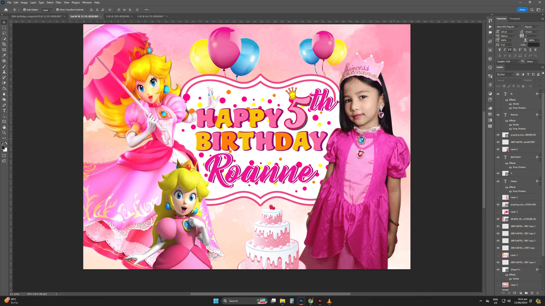
Task: Click the foreground color swatch
Action: (x=3, y=148)
